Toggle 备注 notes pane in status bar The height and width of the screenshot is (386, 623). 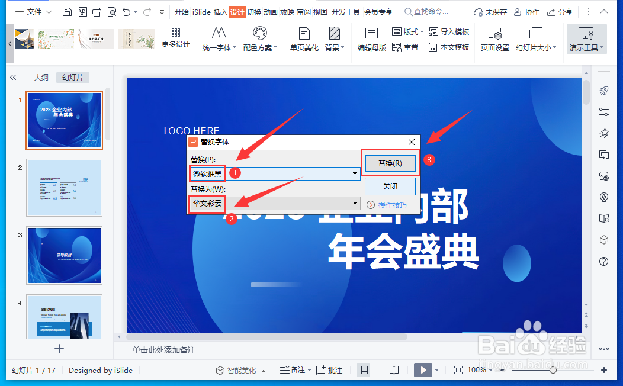coord(293,370)
